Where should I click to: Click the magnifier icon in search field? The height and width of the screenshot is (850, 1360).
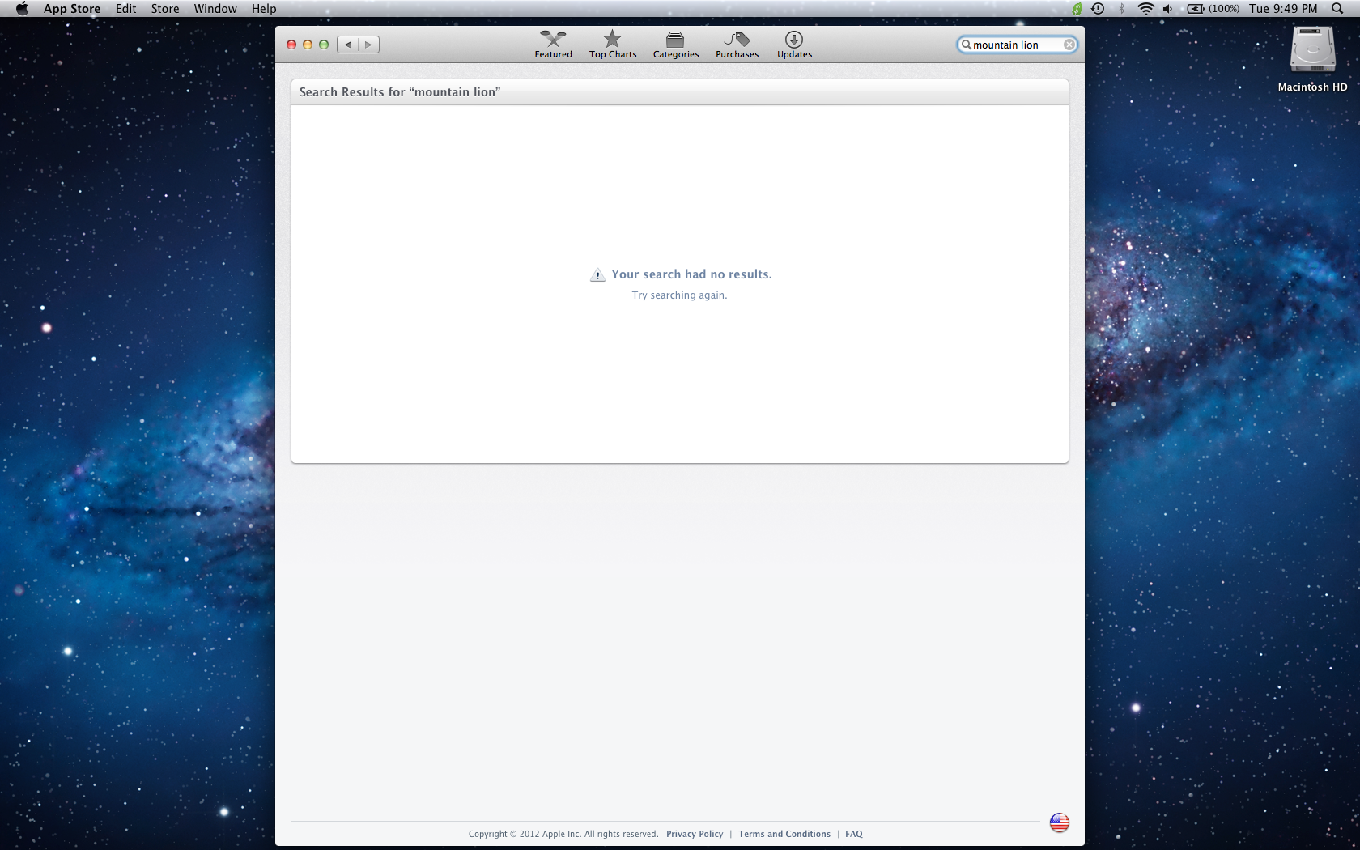pos(966,45)
